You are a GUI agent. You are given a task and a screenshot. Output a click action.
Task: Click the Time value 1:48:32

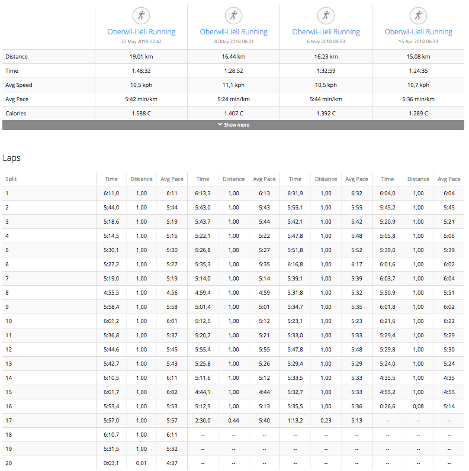click(142, 71)
